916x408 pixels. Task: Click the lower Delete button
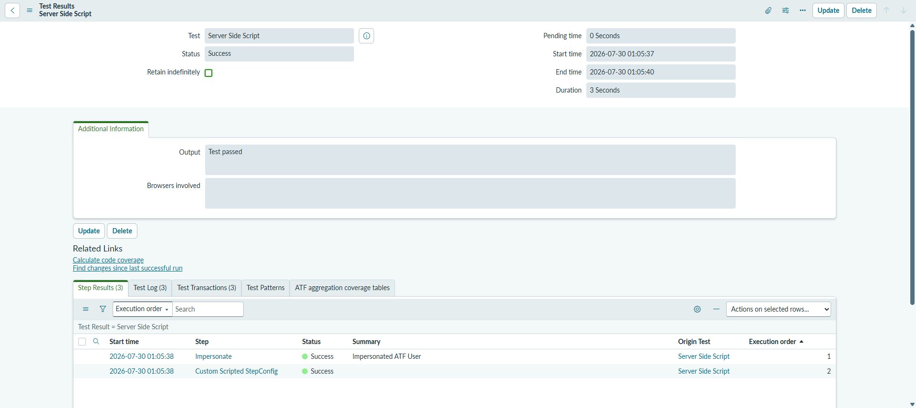[x=122, y=231]
